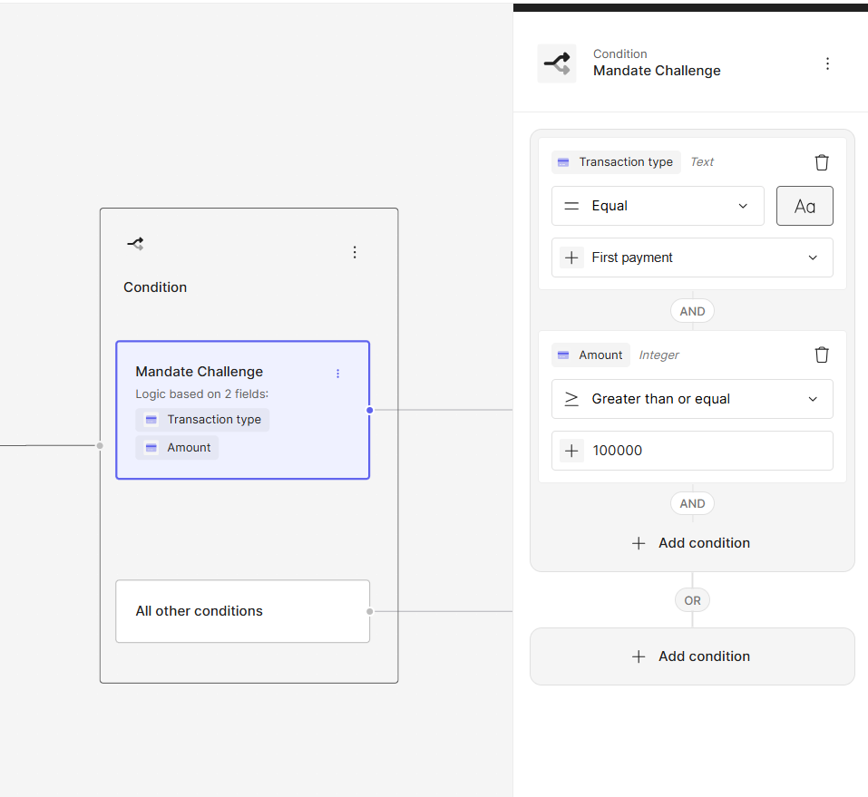Click the All other conditions output connector

[370, 612]
